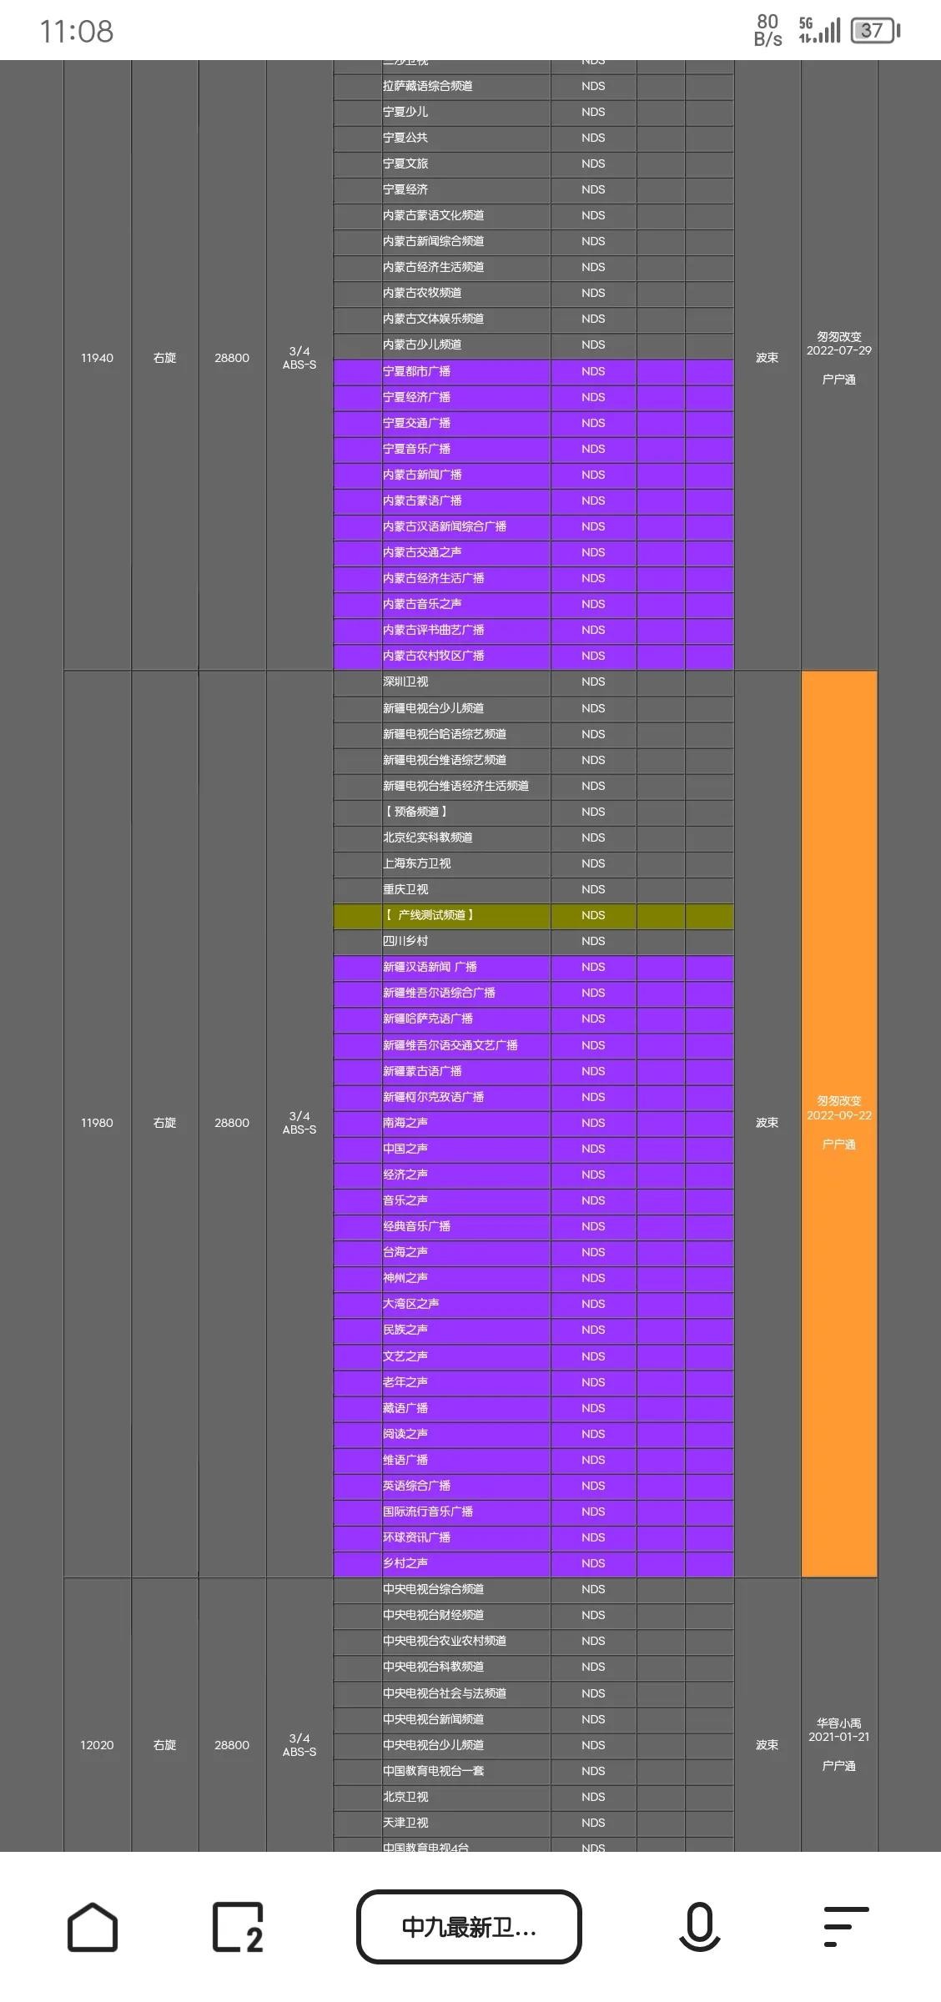Tap the 右旋 cell in the 11980 row
The width and height of the screenshot is (941, 2002).
point(164,1123)
